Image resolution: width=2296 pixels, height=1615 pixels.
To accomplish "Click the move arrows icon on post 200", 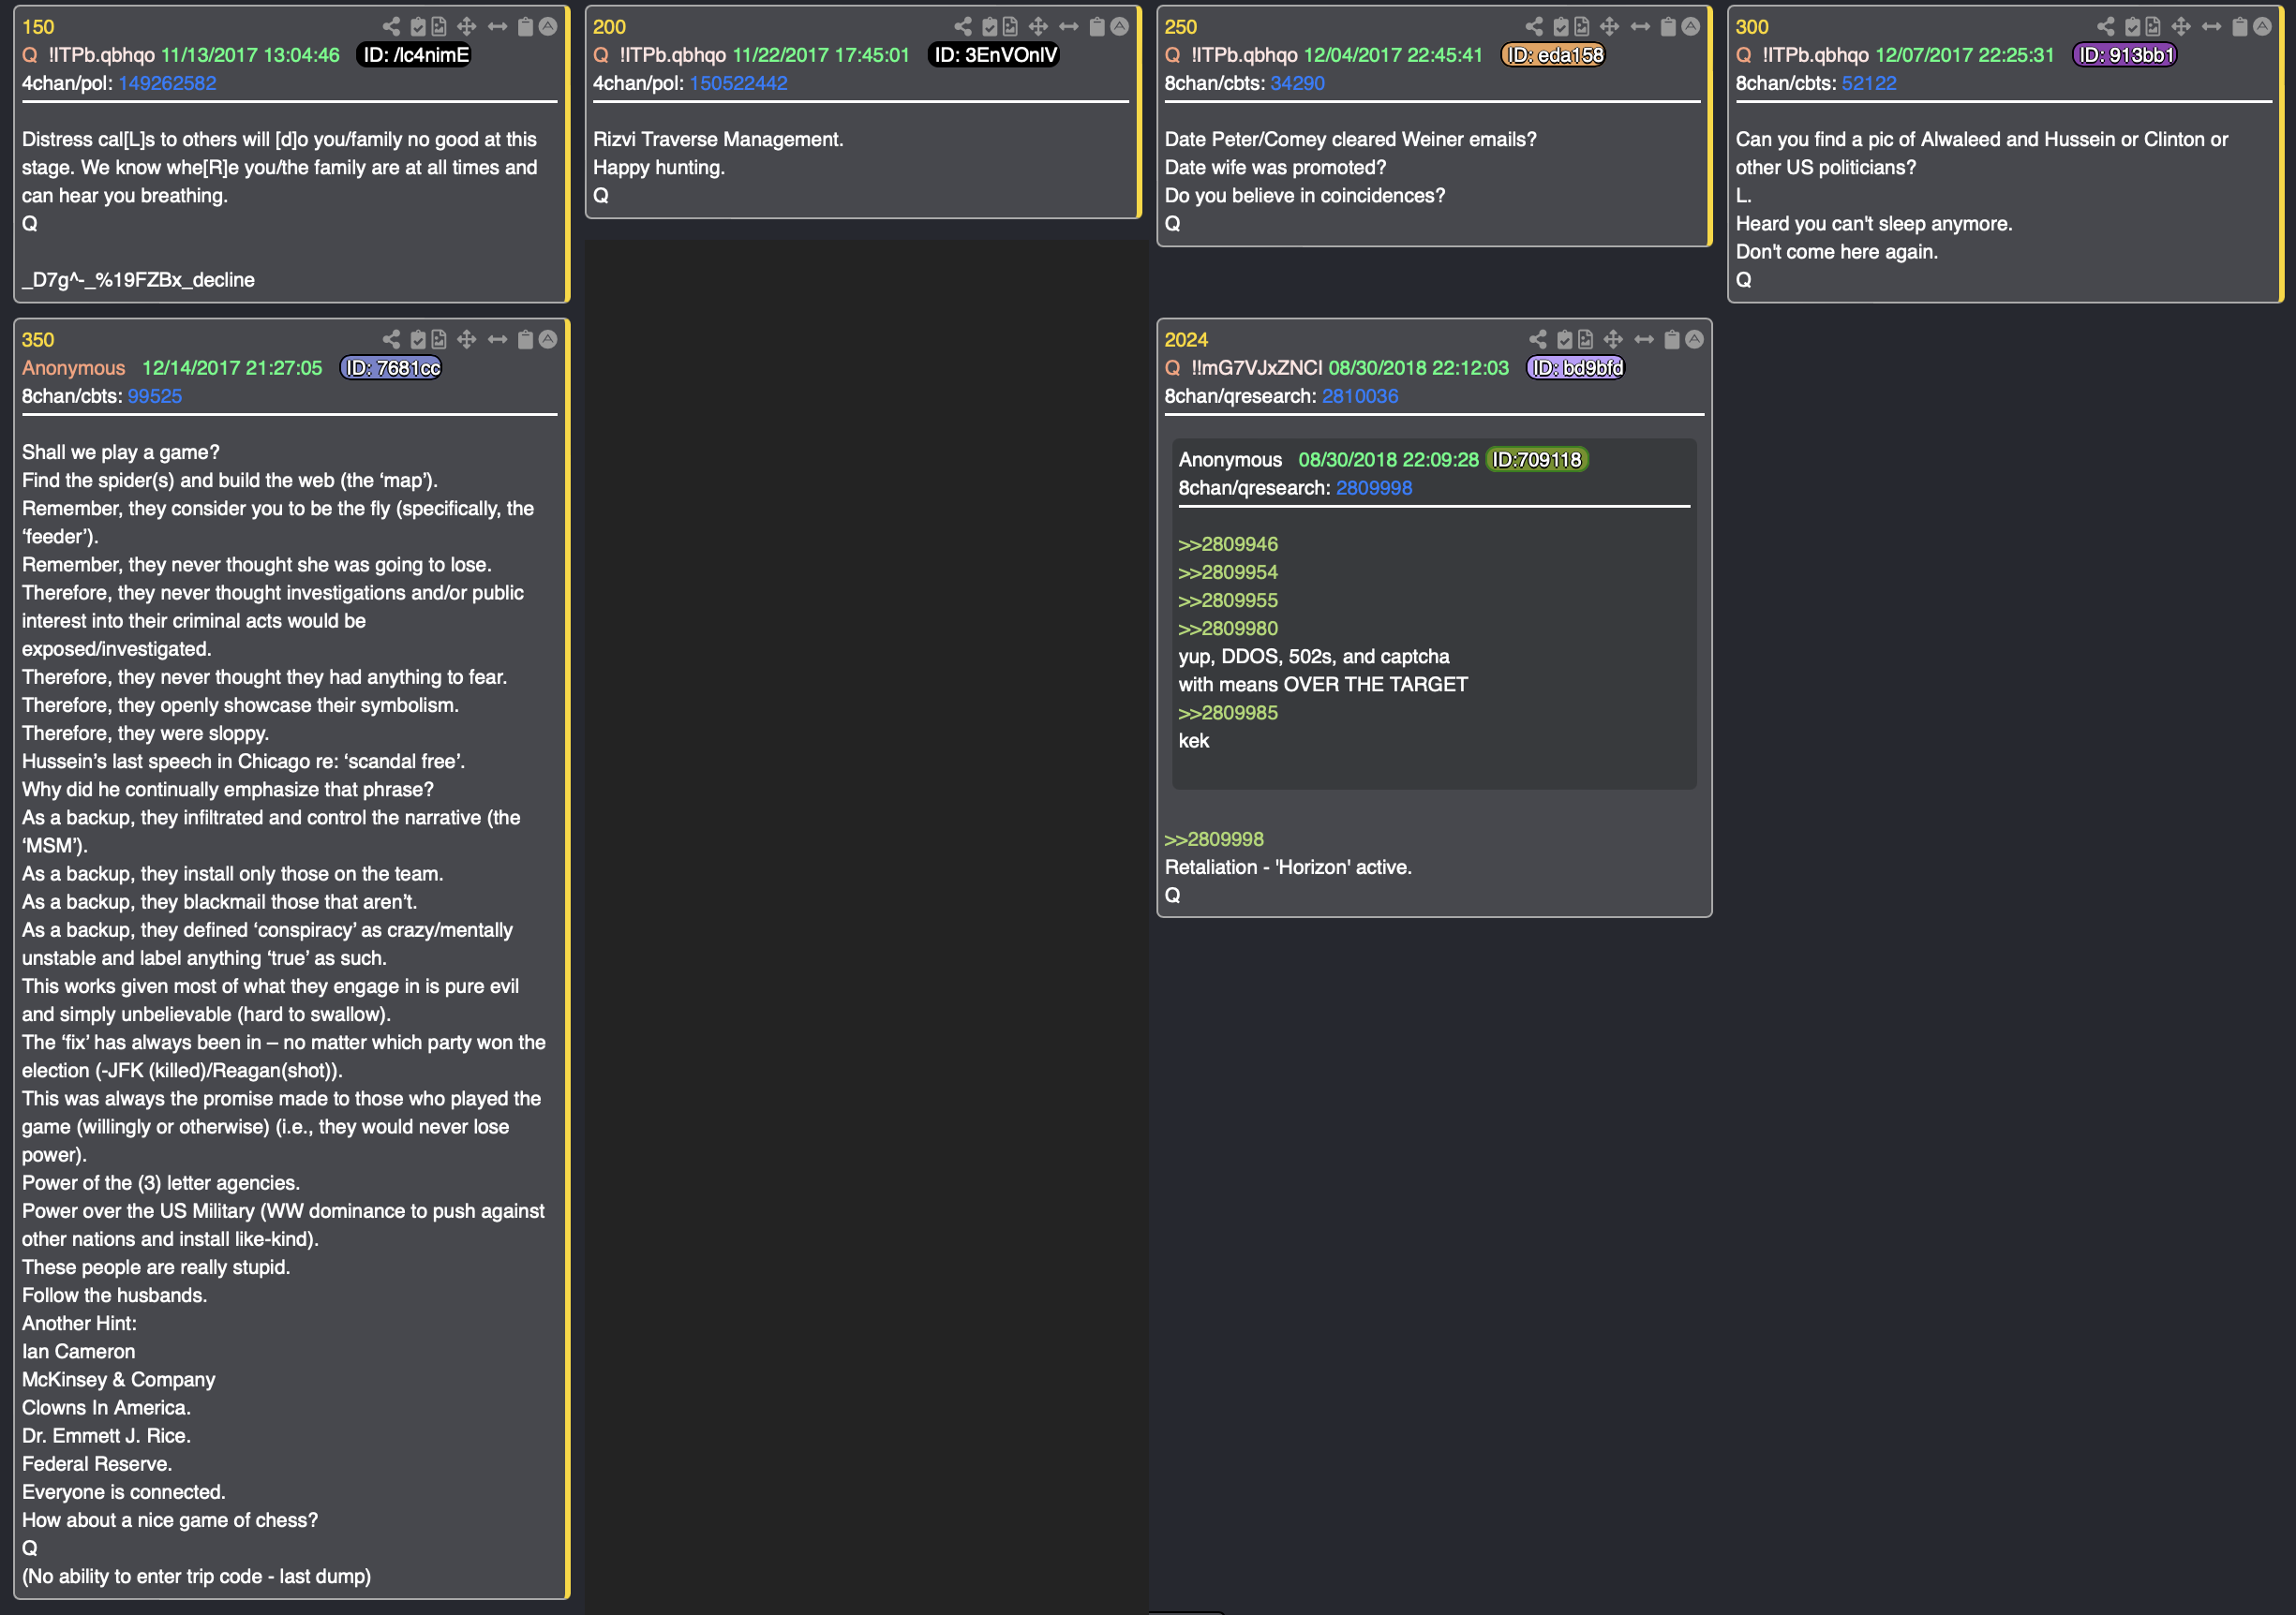I will coord(1039,27).
